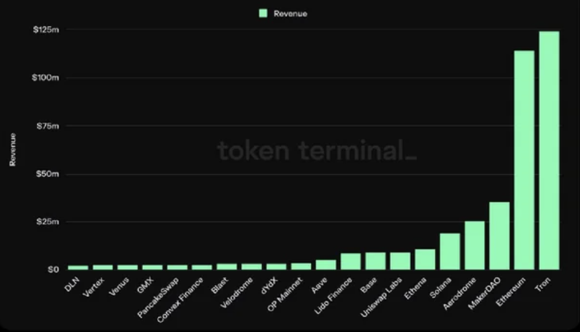Click the Ethena bar

pos(425,259)
